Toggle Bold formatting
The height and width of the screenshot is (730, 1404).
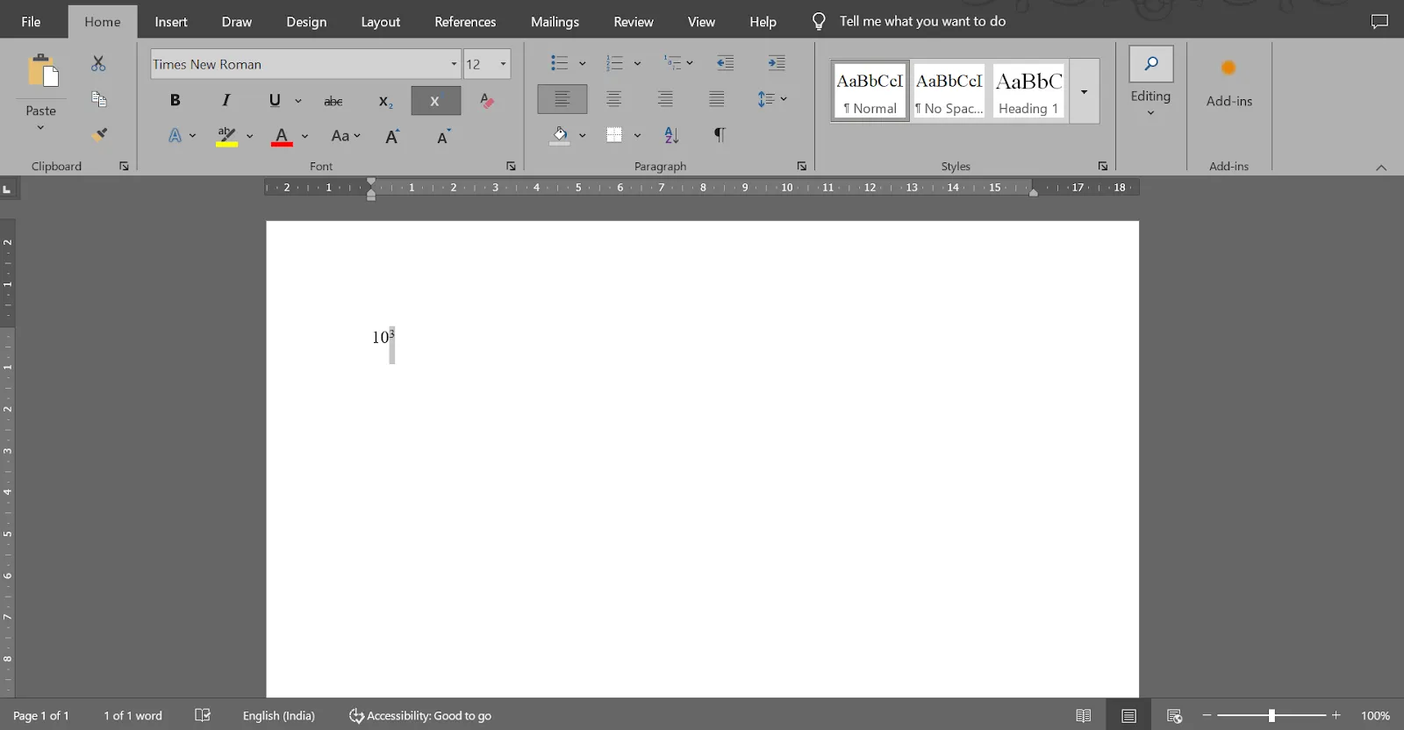(175, 100)
